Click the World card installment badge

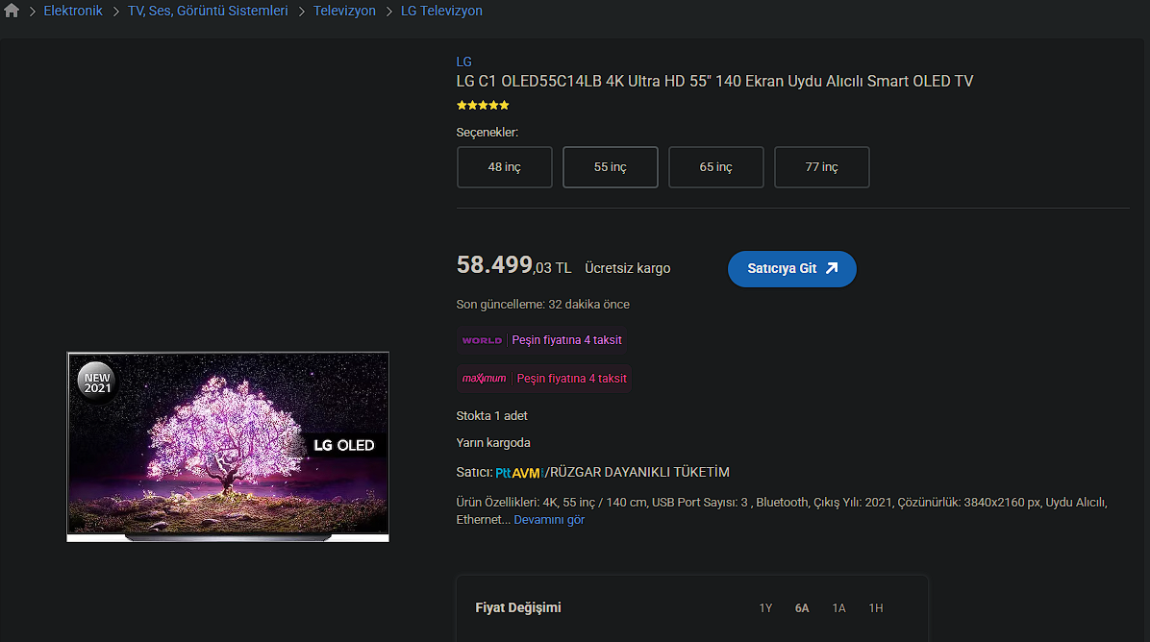tap(542, 340)
